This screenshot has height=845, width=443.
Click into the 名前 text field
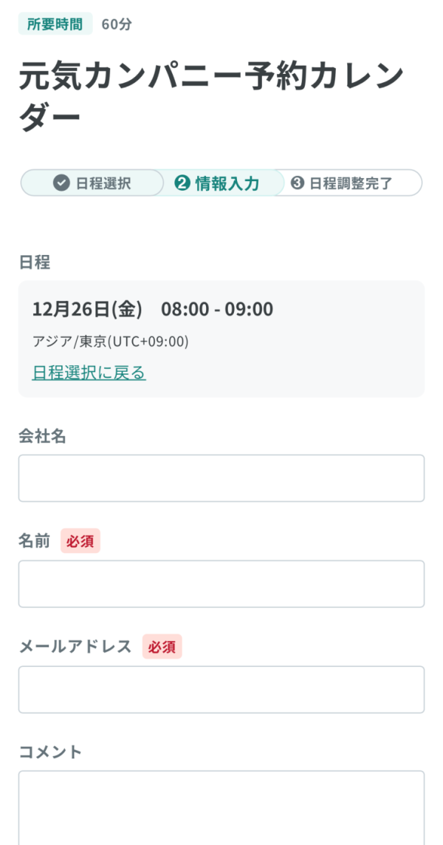coord(221,584)
